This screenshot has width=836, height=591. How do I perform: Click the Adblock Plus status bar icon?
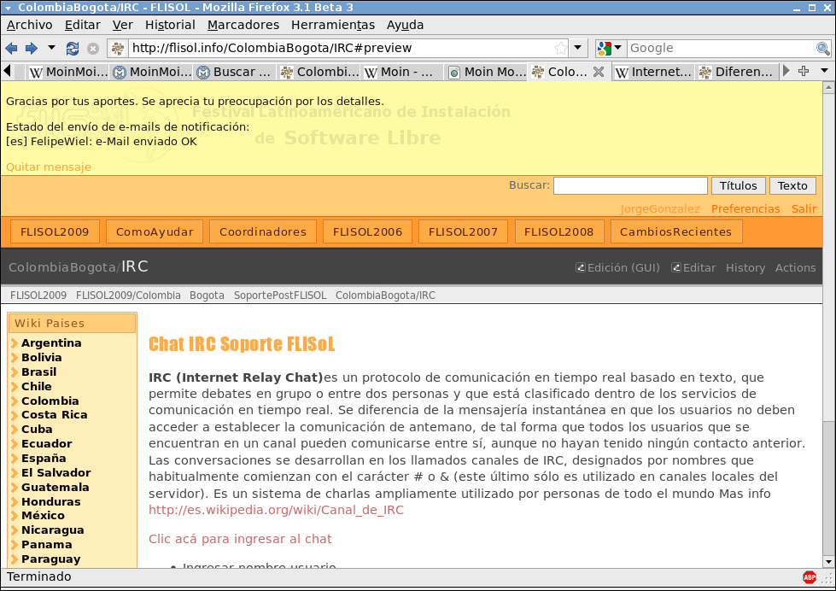[809, 576]
